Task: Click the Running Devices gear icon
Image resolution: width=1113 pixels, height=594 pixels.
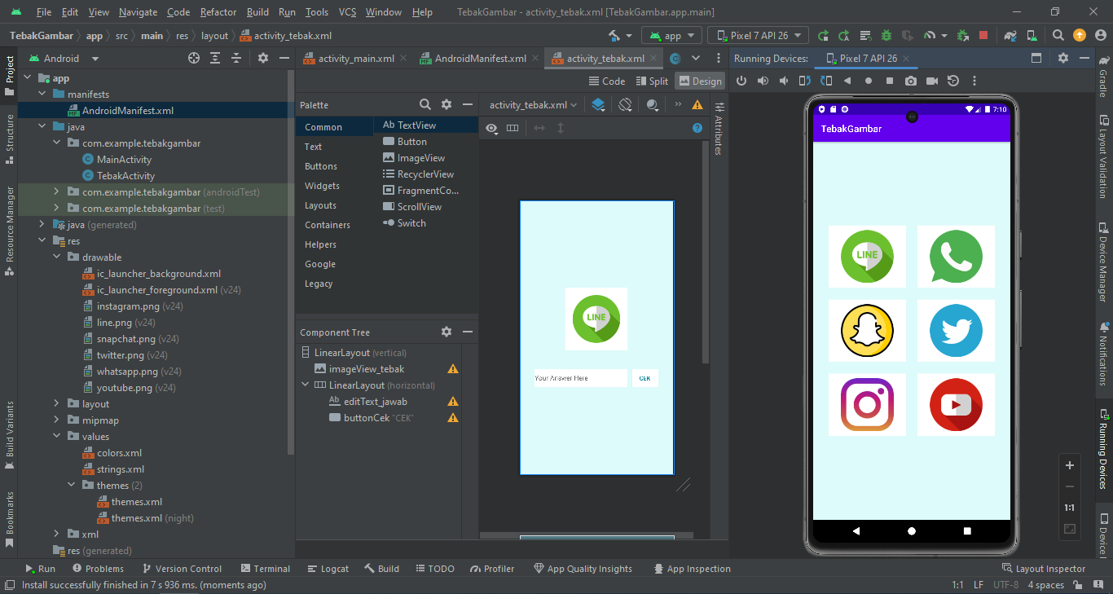Action: tap(1063, 59)
